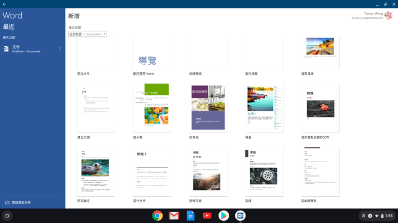
Task: Click the hotmail email address under the name
Action: 367,18
